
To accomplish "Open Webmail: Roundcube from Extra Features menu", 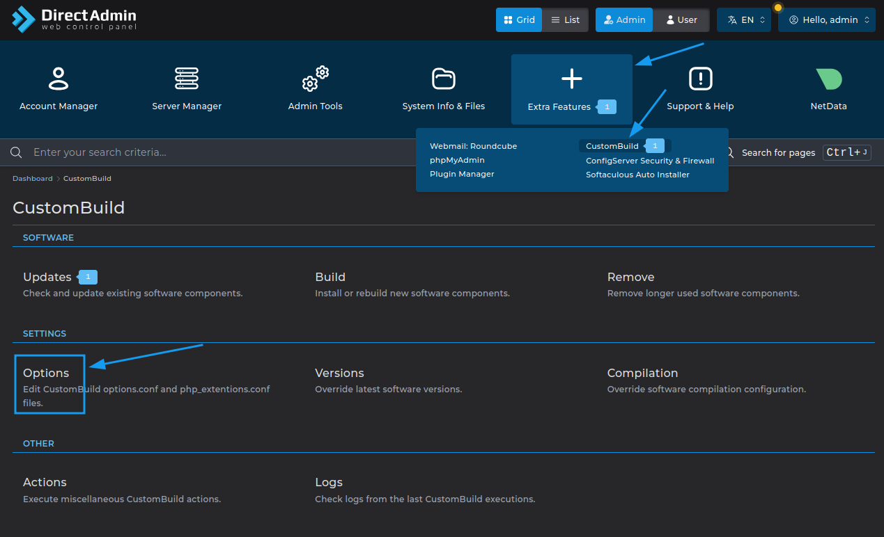I will click(474, 146).
